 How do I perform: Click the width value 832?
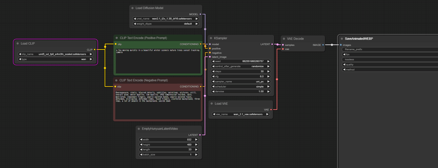(x=189, y=139)
